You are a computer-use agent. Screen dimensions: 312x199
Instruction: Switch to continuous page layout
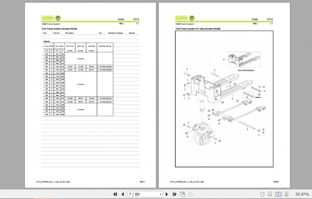click(270, 194)
